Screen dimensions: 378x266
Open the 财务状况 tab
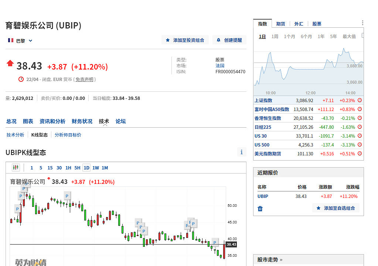pyautogui.click(x=82, y=121)
